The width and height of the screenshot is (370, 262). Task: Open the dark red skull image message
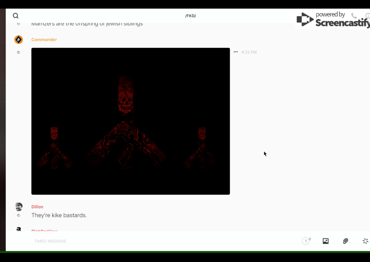130,121
